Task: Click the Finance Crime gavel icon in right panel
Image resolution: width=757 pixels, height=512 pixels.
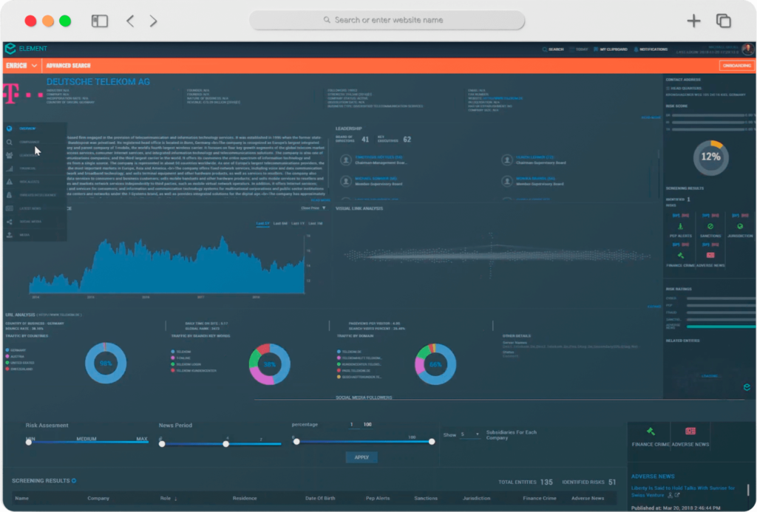Action: coord(681,256)
